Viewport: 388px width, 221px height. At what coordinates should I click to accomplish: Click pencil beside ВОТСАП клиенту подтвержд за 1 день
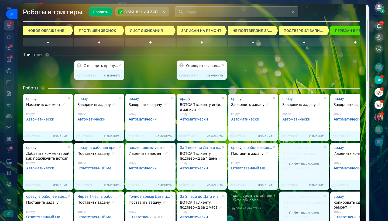[x=220, y=158]
